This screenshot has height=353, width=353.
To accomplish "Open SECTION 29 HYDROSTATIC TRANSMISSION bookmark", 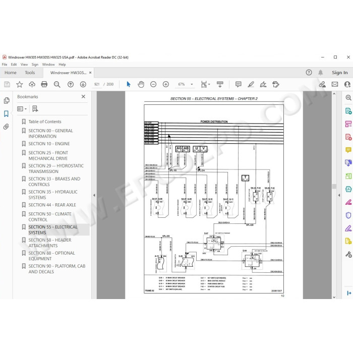I will 56,168.
